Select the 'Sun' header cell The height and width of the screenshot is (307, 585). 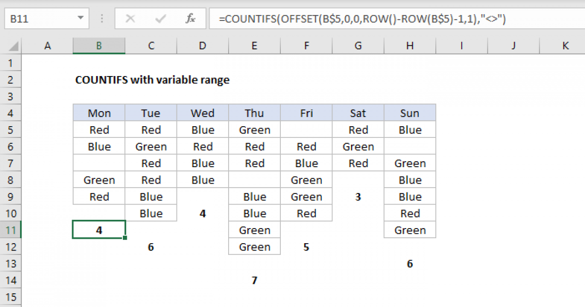pyautogui.click(x=409, y=113)
